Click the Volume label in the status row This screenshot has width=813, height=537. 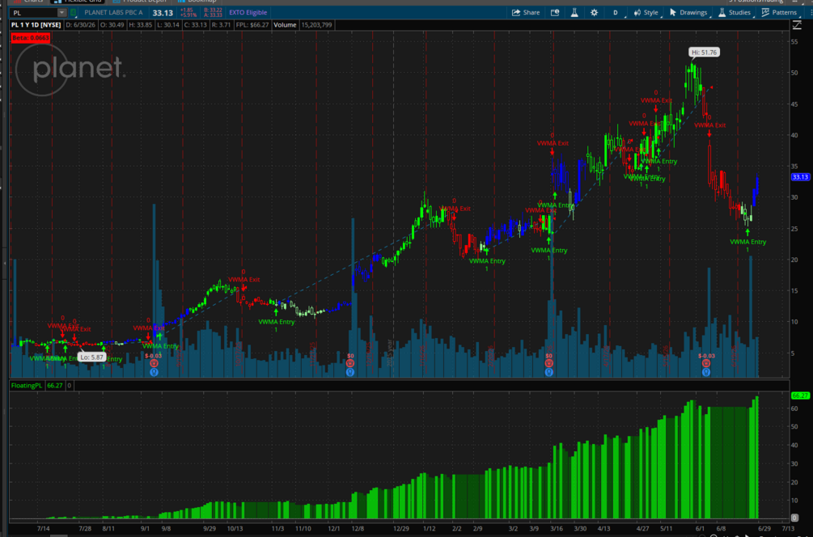point(285,25)
